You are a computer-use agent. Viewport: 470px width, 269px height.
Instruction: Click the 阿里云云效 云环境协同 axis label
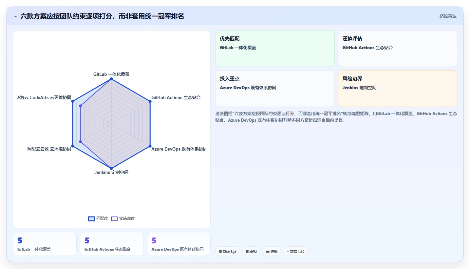[x=49, y=149]
